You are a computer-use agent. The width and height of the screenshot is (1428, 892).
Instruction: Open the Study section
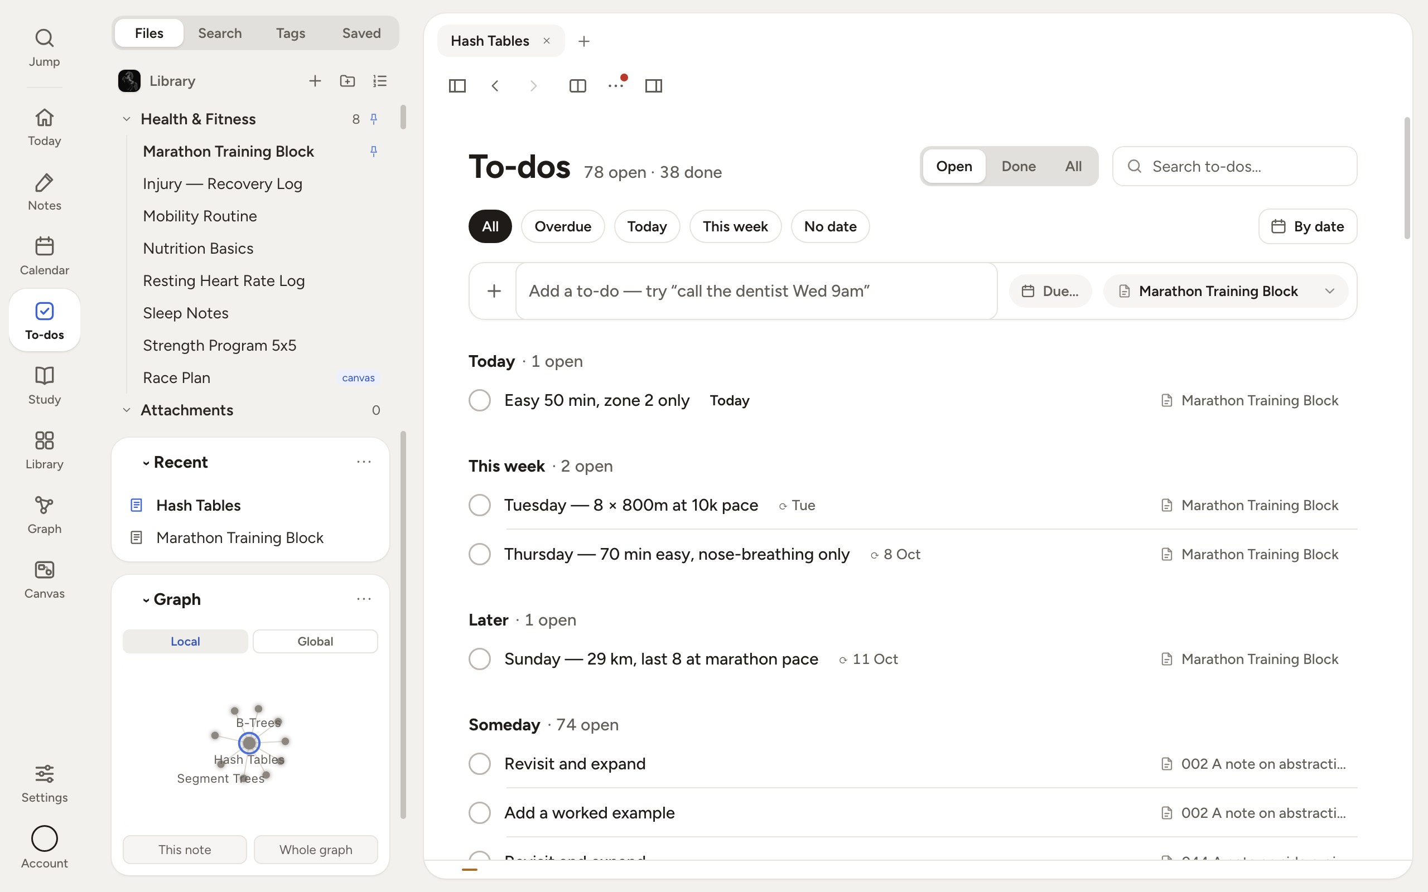(44, 385)
